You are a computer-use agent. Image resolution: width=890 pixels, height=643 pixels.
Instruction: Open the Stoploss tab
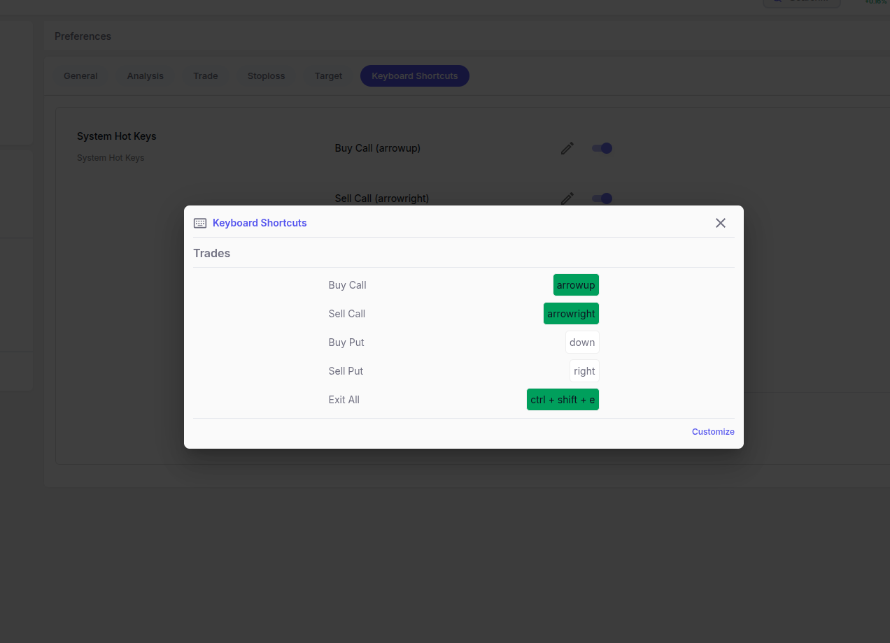coord(267,76)
